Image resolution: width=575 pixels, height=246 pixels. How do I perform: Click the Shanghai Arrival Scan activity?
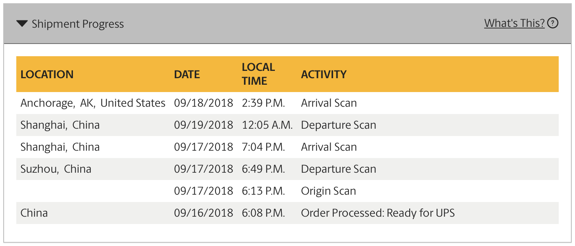click(329, 147)
